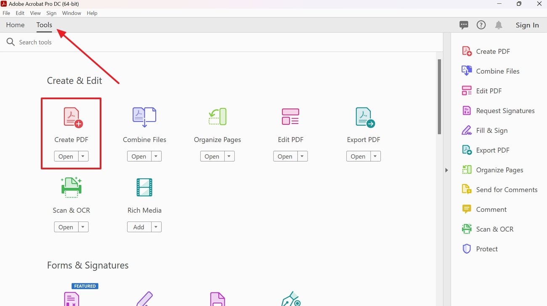Image resolution: width=547 pixels, height=306 pixels.
Task: Click the Export PDF icon in main panel
Action: pos(365,117)
